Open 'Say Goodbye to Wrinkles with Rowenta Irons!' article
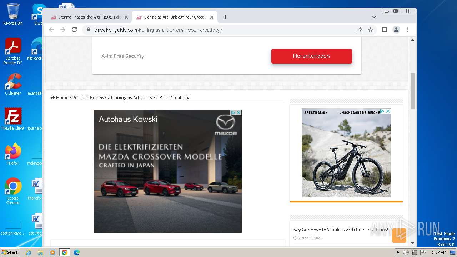457x257 pixels. tap(341, 230)
